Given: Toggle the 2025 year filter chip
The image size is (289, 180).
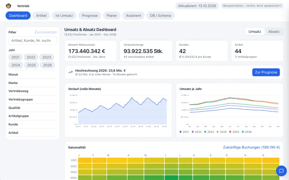Looking at the screenshot, I should pos(32,65).
